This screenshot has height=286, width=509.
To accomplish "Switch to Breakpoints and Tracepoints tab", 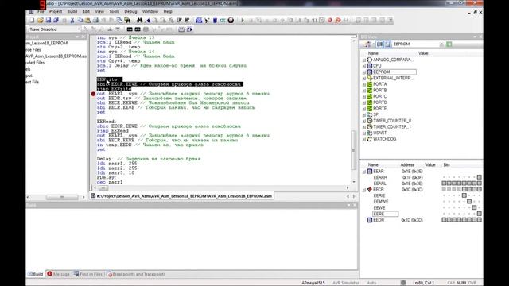I will click(x=136, y=274).
